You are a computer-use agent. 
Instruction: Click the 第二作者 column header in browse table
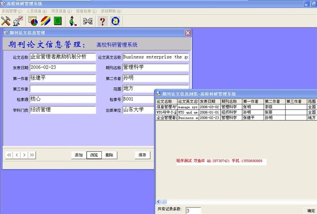click(x=274, y=102)
